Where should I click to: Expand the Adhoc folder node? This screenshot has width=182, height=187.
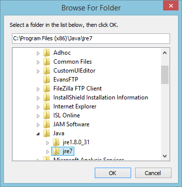click(38, 53)
